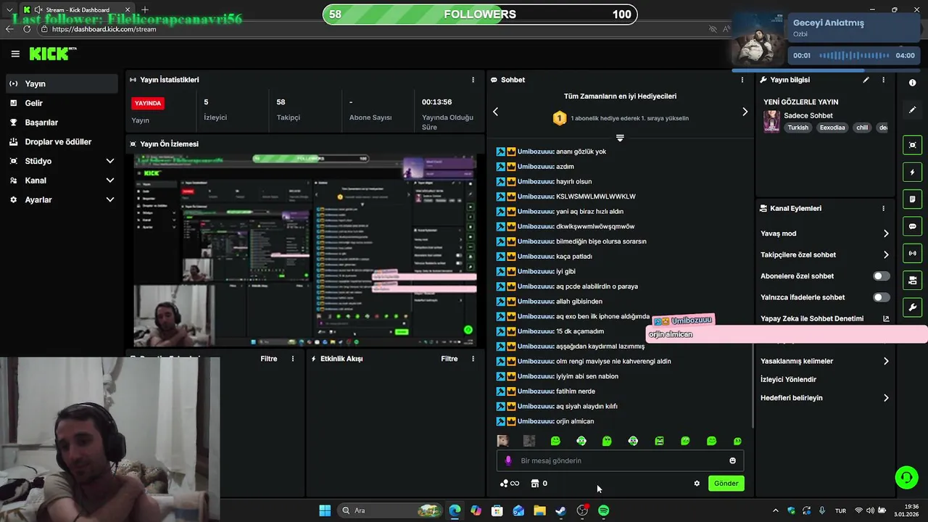Viewport: 928px width, 522px height.
Task: Toggle the camera widget in the right rail
Action: [912, 280]
